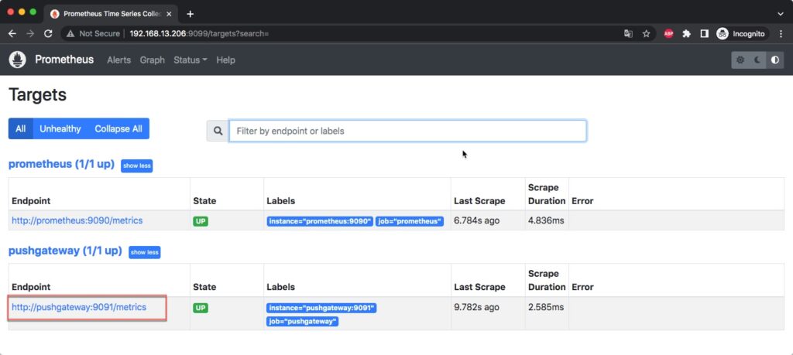Open http://prometheus:9090/metrics endpoint link
Image resolution: width=793 pixels, height=355 pixels.
coord(77,220)
